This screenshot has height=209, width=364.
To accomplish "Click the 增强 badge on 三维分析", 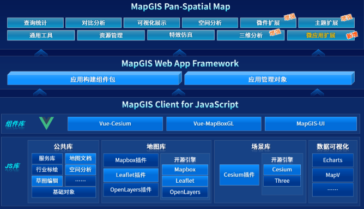I will [275, 32].
